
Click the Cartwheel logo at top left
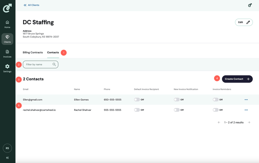click(7, 8)
